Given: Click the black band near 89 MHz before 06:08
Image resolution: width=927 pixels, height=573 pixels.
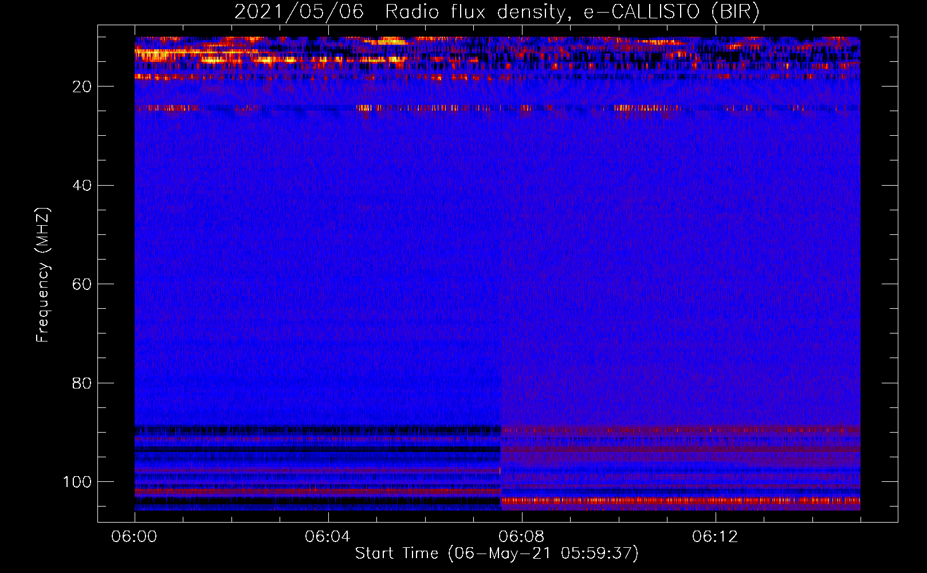Looking at the screenshot, I should [315, 429].
